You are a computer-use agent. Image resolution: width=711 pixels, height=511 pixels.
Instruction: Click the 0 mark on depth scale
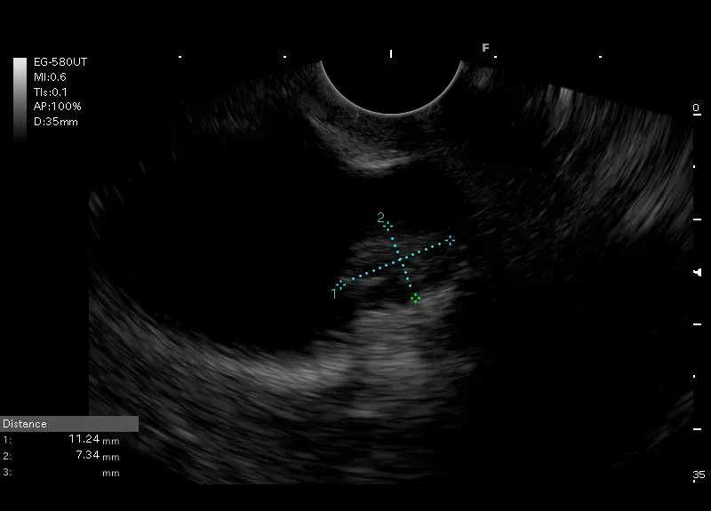pyautogui.click(x=696, y=108)
